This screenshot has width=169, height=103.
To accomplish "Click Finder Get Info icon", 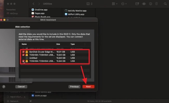I will 151,4.
